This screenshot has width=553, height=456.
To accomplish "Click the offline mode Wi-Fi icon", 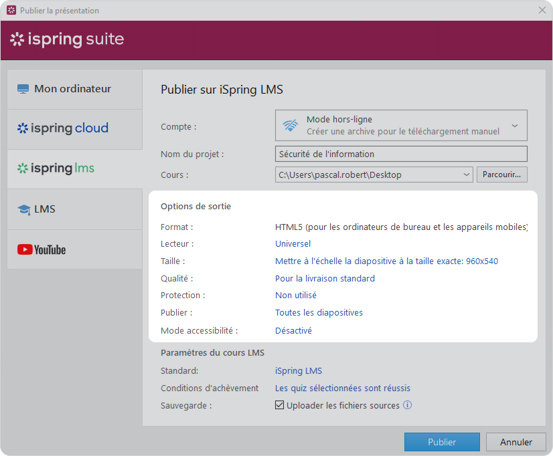I will point(291,126).
